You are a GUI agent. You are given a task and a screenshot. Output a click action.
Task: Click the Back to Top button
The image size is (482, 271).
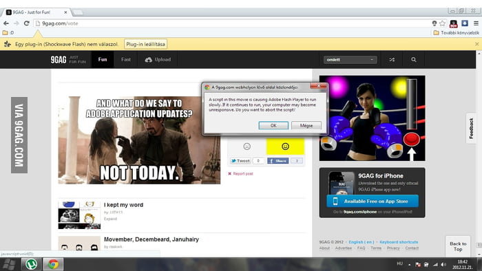(x=458, y=246)
